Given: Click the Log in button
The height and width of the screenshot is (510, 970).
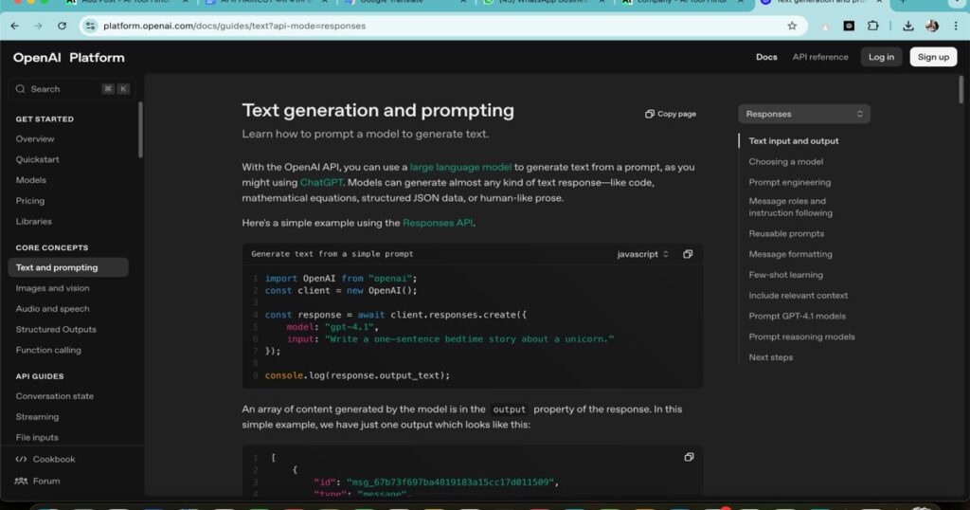Looking at the screenshot, I should pyautogui.click(x=881, y=57).
